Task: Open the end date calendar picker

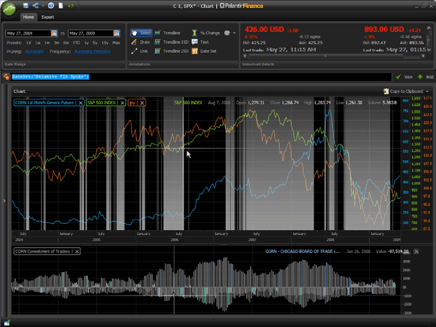Action: tap(117, 33)
